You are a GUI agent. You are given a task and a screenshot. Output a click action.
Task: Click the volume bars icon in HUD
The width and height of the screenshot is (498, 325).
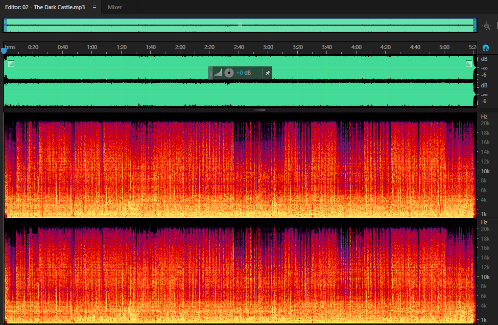tap(218, 73)
